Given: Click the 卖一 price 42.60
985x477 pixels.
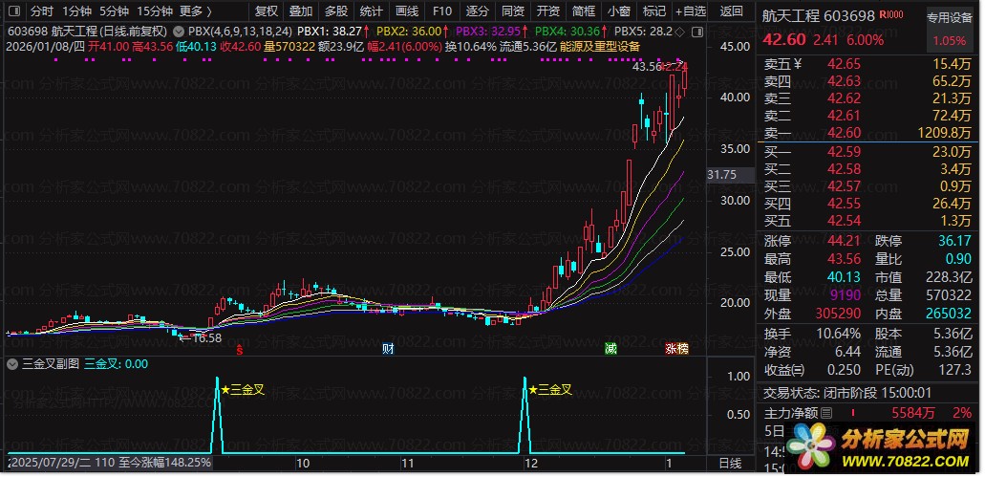Looking at the screenshot, I should (845, 133).
